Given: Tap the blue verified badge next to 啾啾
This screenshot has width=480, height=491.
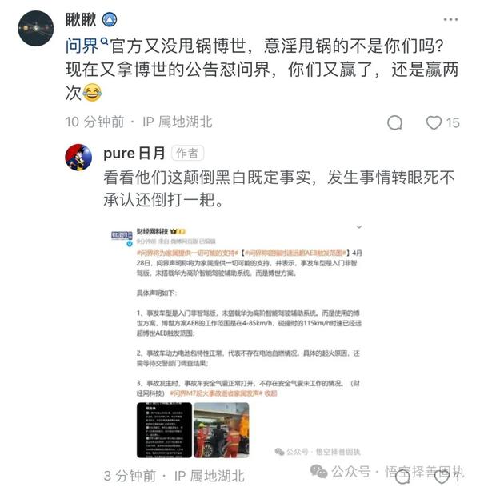Looking at the screenshot, I should pos(110,20).
